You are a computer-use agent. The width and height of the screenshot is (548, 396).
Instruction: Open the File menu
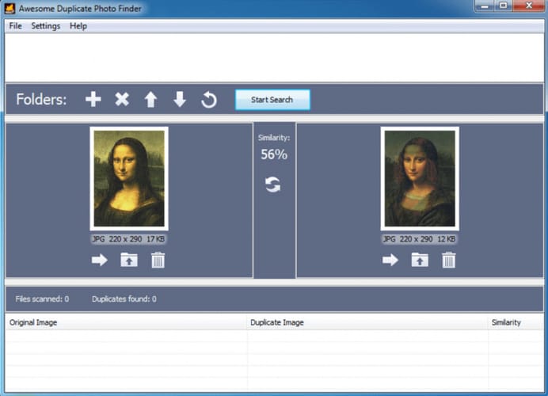[x=15, y=26]
